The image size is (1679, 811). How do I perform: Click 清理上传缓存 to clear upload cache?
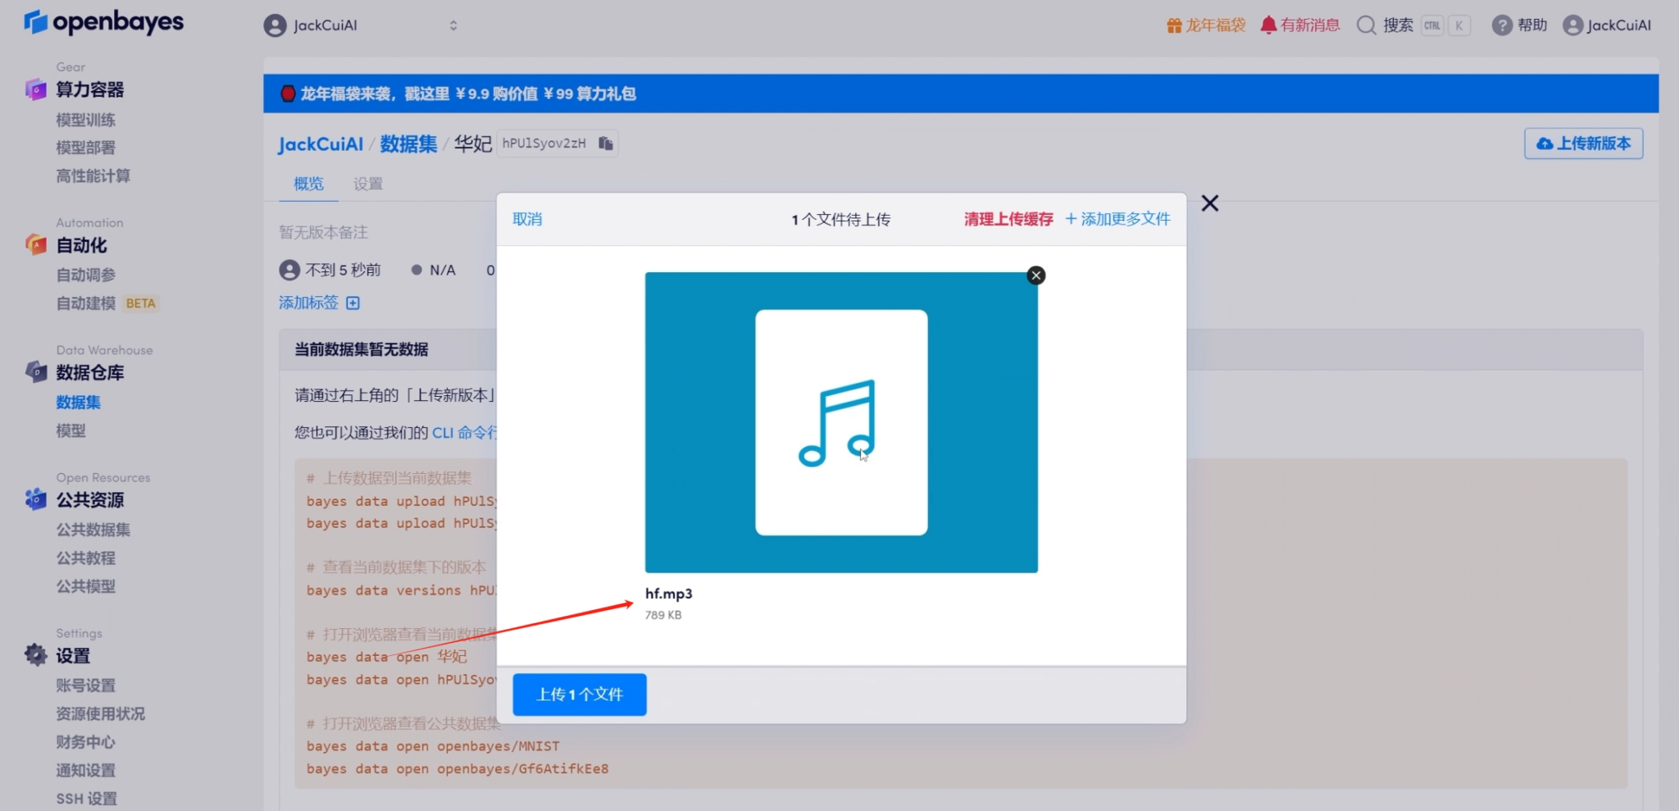(x=1008, y=219)
